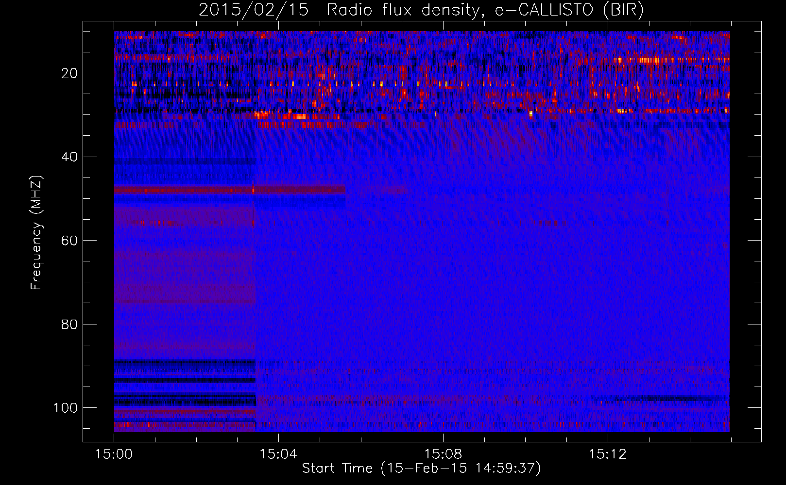The width and height of the screenshot is (786, 485).
Task: Click the "15:08" time tick label
Action: 443,454
